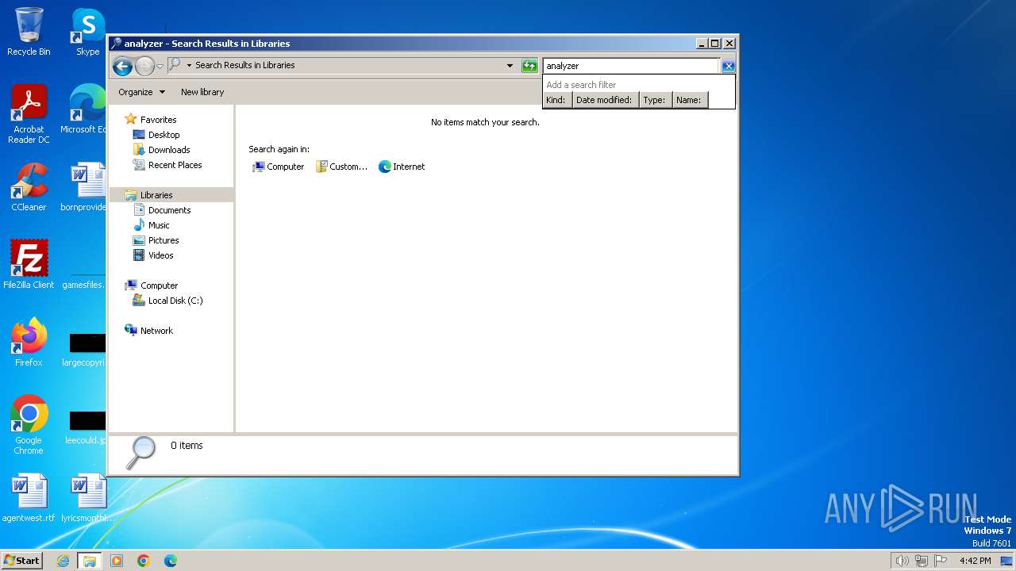Image resolution: width=1016 pixels, height=571 pixels.
Task: Click Internet Explorer taskbar icon
Action: pyautogui.click(x=63, y=561)
